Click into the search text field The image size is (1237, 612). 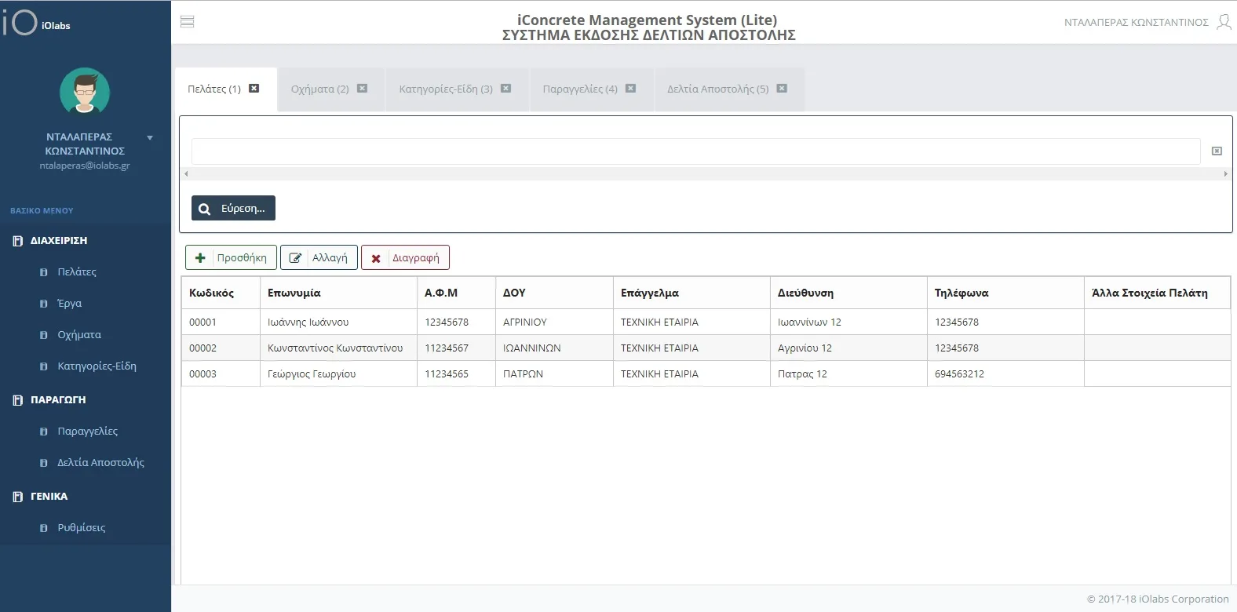pos(695,151)
